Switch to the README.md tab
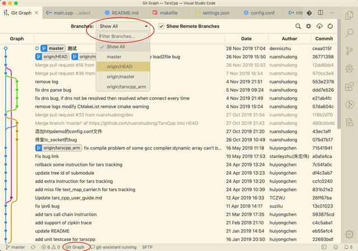358x251 pixels. tap(121, 13)
